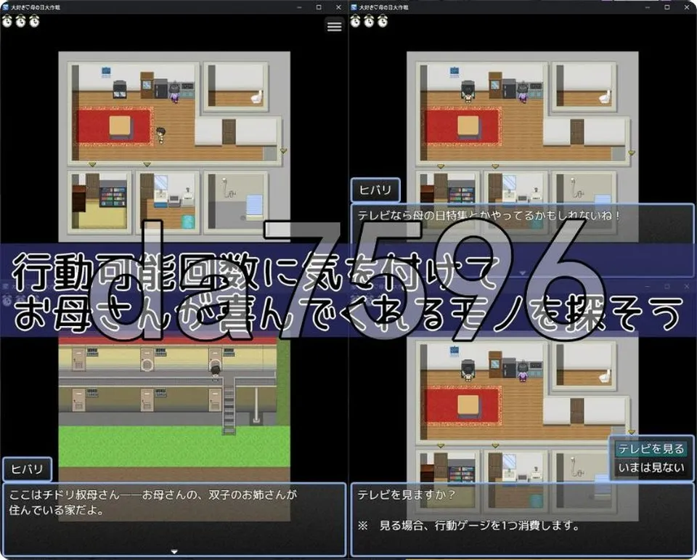Click third alarm clock icon in right window

(383, 21)
